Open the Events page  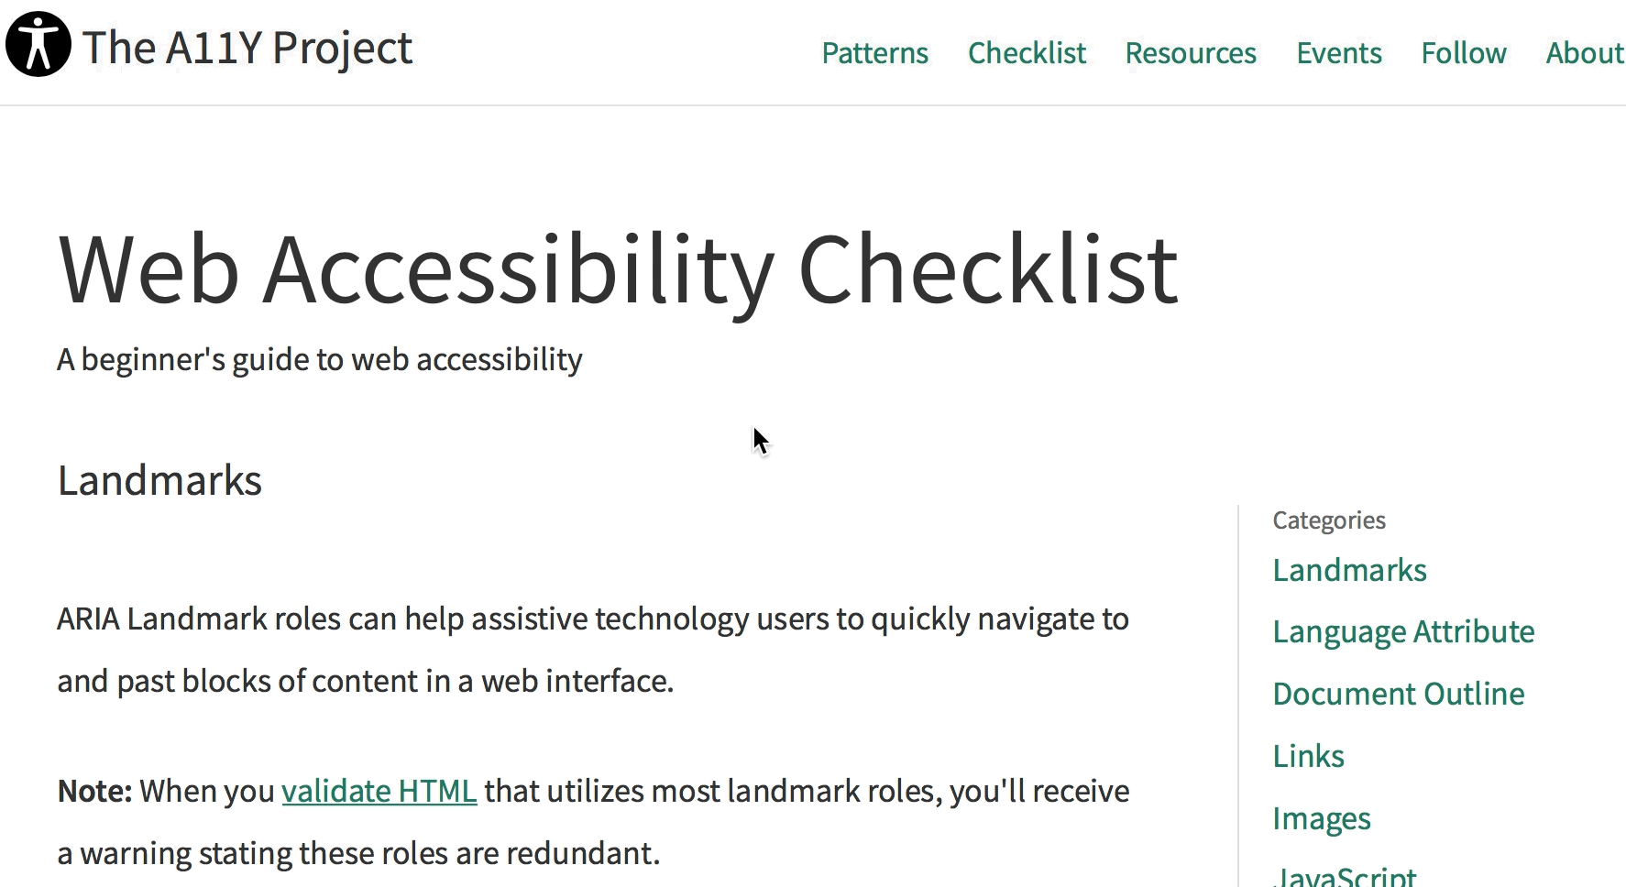pyautogui.click(x=1338, y=53)
